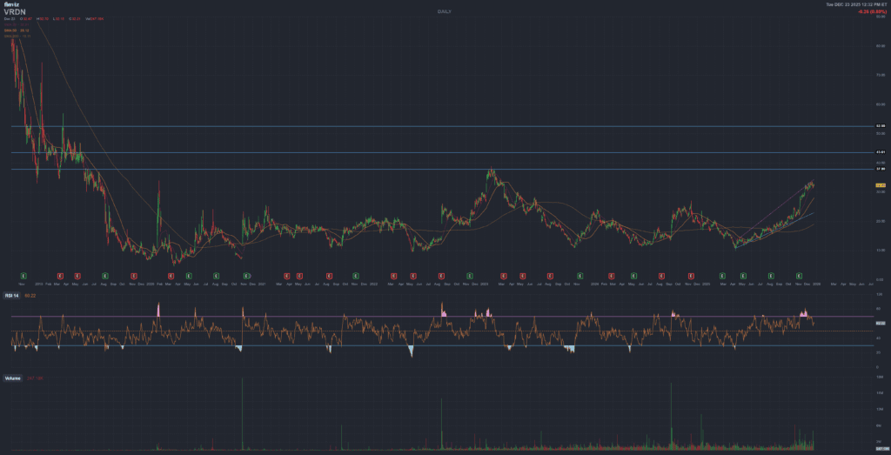Click the VRDN ticker symbol
891x455 pixels.
click(x=16, y=12)
